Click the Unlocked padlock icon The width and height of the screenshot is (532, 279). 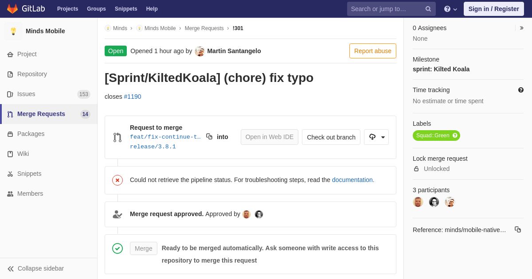pos(416,169)
